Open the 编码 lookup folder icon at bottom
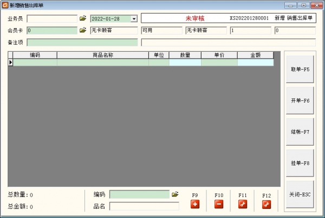 point(175,194)
